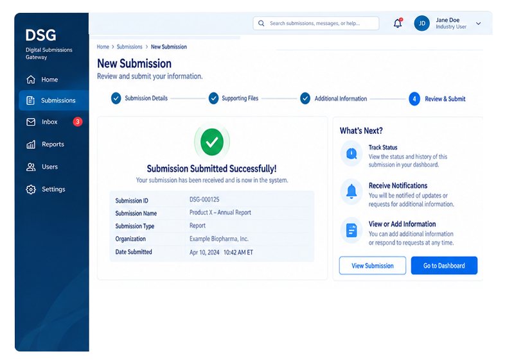Open the notifications bell icon
This screenshot has height=363, width=505.
398,23
